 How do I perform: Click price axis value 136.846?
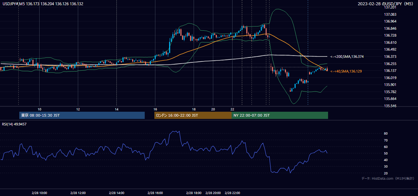tap(390, 28)
